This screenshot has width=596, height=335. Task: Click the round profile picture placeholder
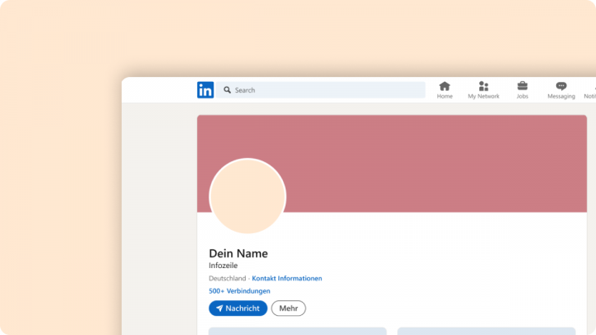click(248, 196)
